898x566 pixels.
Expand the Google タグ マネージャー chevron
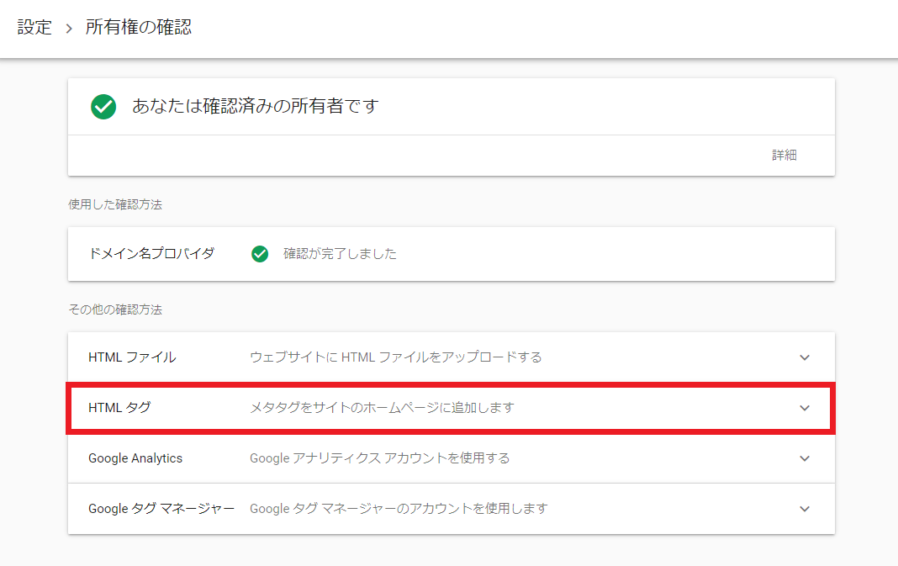(x=805, y=509)
